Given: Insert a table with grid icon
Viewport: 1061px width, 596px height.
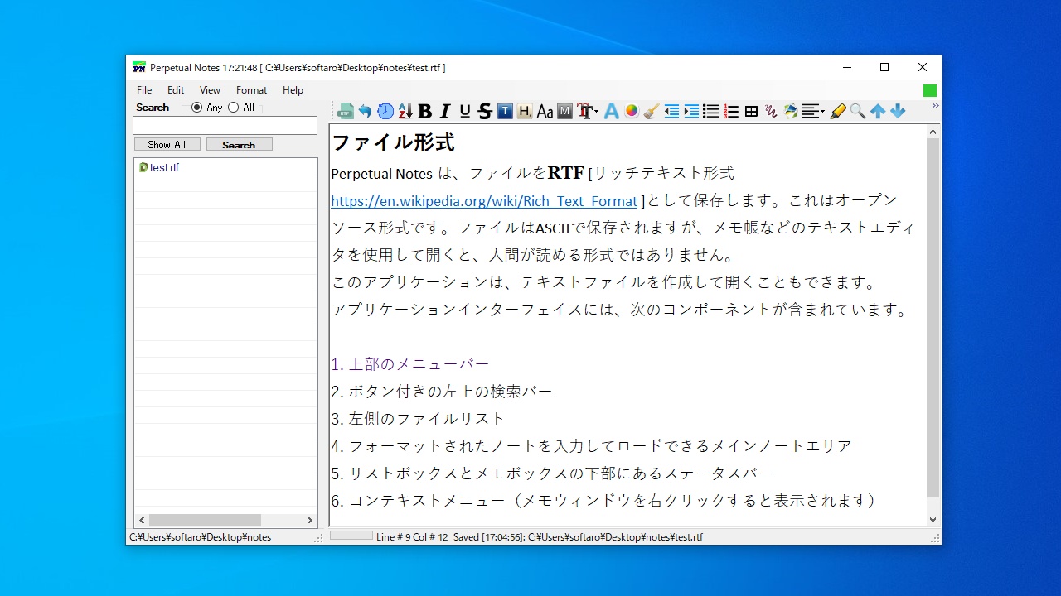Looking at the screenshot, I should (751, 111).
